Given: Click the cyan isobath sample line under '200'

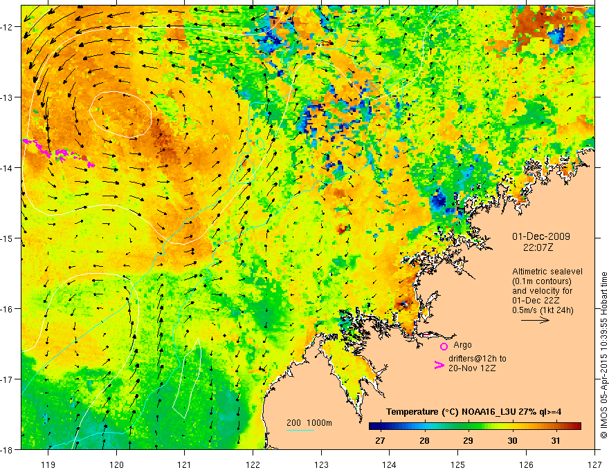Looking at the screenshot, I should [300, 430].
